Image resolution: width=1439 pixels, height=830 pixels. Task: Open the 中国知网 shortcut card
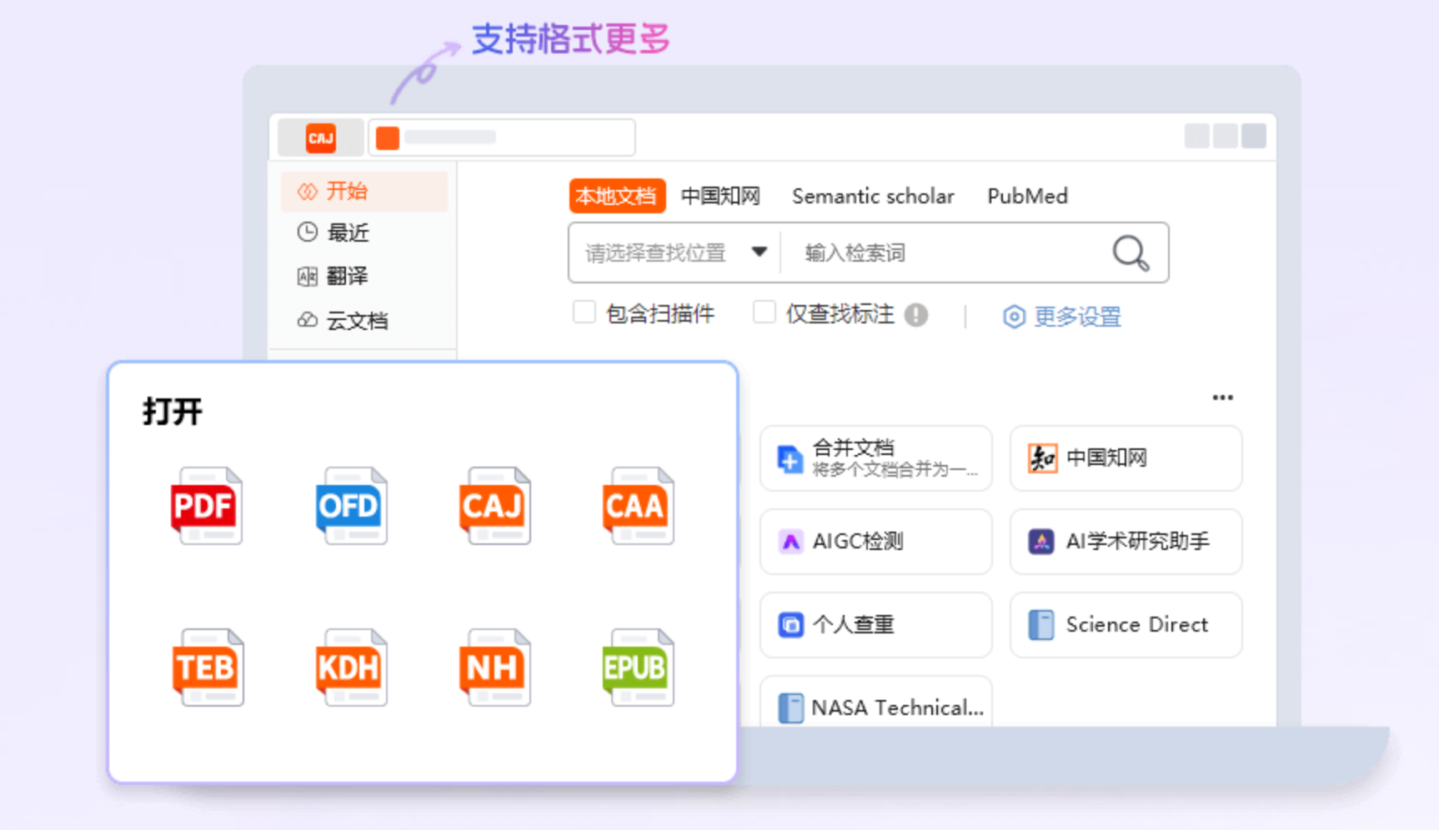(1126, 458)
